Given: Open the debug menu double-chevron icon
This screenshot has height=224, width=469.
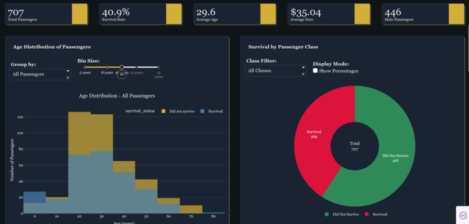Looking at the screenshot, I should pyautogui.click(x=463, y=215).
